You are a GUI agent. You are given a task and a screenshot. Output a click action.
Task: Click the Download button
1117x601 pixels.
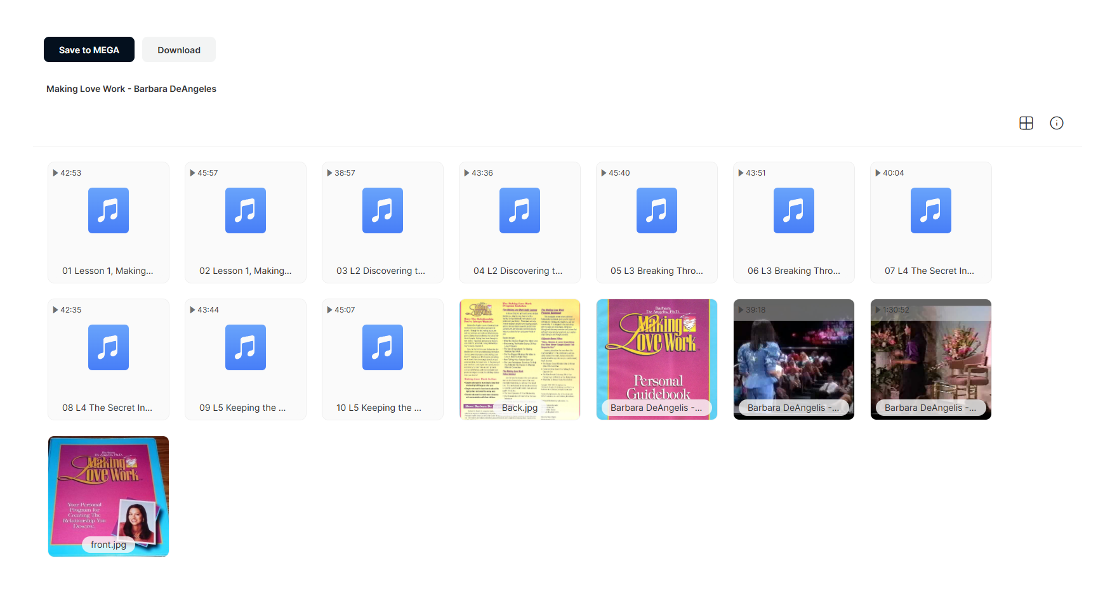[179, 49]
